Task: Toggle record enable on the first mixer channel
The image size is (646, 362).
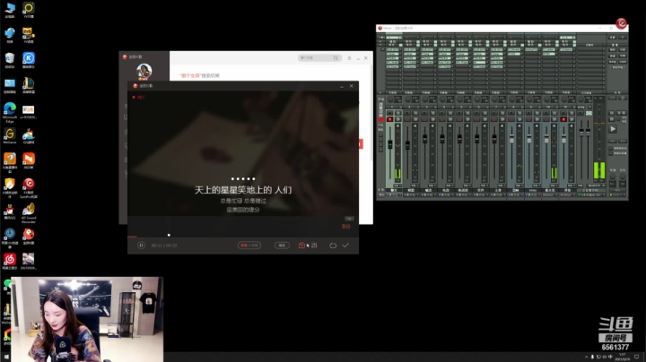Action: (x=389, y=119)
